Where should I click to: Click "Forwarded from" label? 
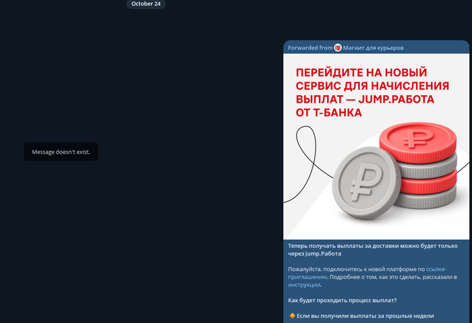click(x=310, y=48)
